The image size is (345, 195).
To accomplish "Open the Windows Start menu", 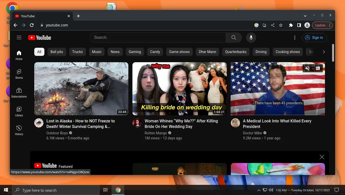I will coord(6,190).
